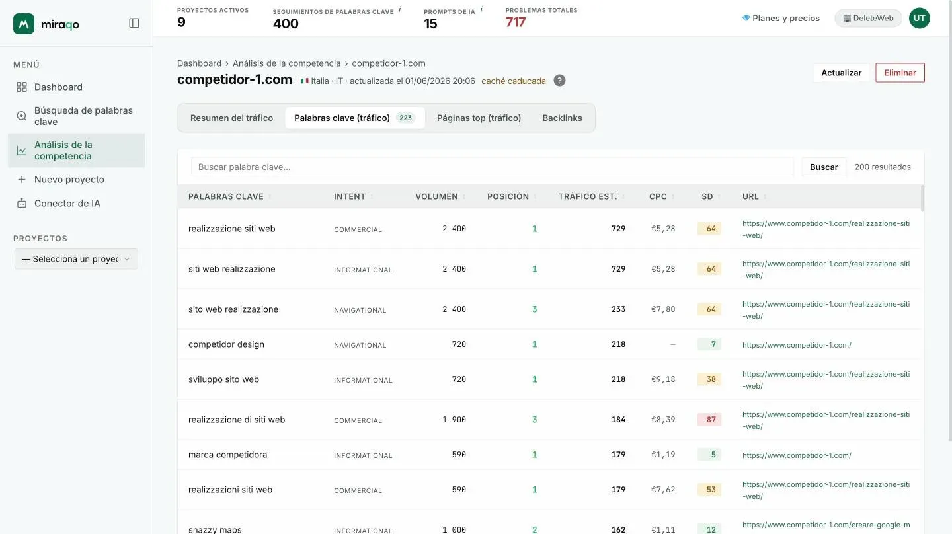Select the Palabras clave (tráfico) tab
952x534 pixels.
click(354, 118)
